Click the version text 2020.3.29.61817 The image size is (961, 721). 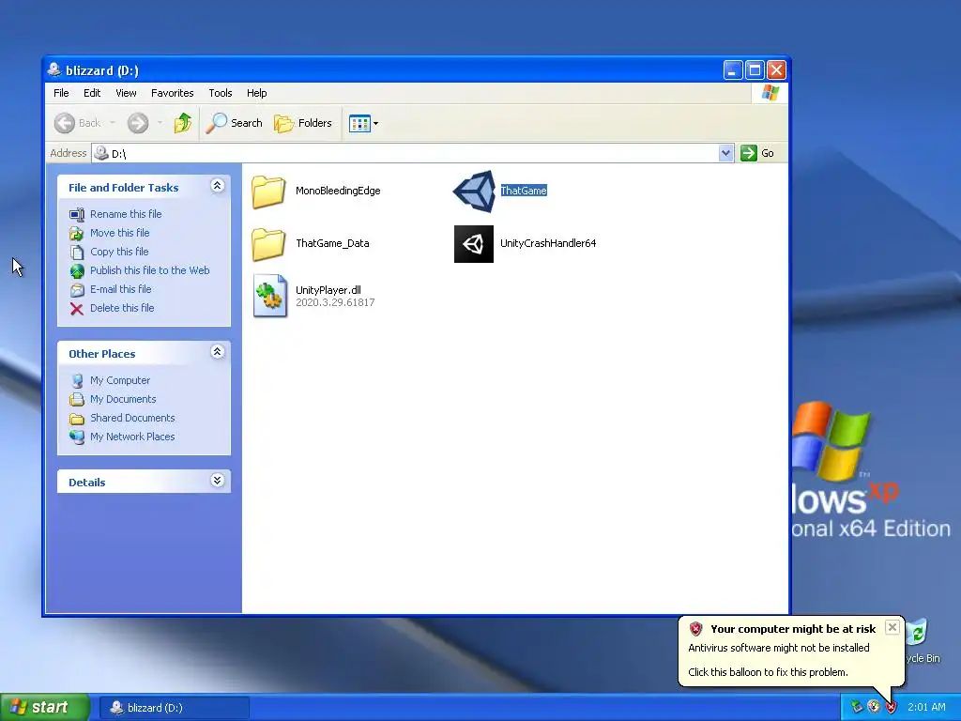(335, 303)
